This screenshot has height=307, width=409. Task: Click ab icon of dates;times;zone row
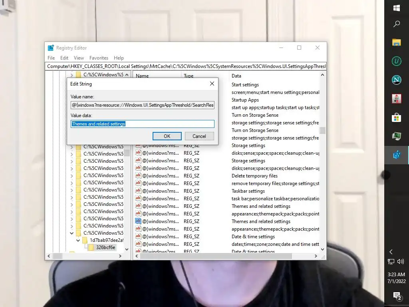pyautogui.click(x=138, y=244)
